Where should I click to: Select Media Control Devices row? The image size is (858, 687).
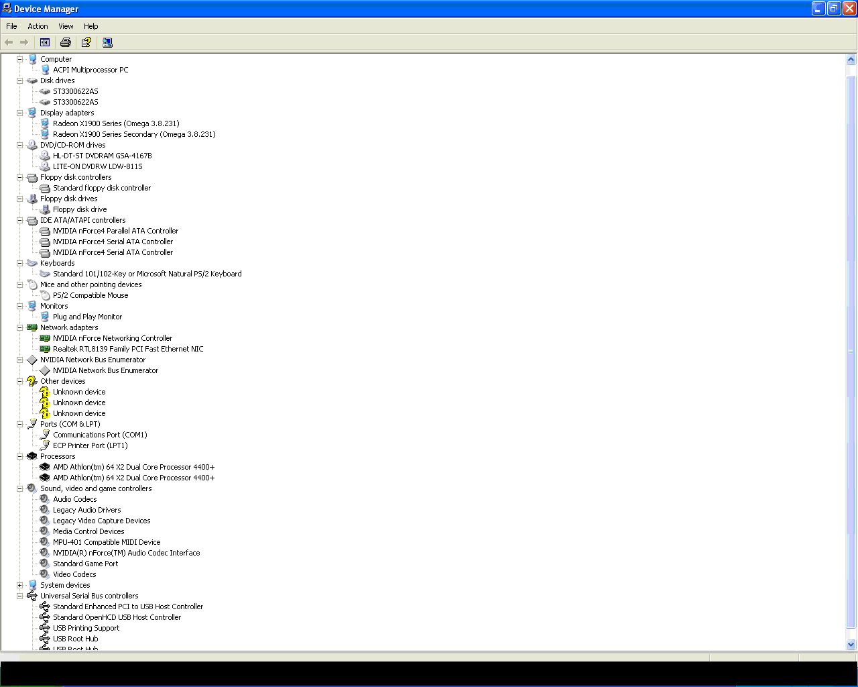point(88,531)
